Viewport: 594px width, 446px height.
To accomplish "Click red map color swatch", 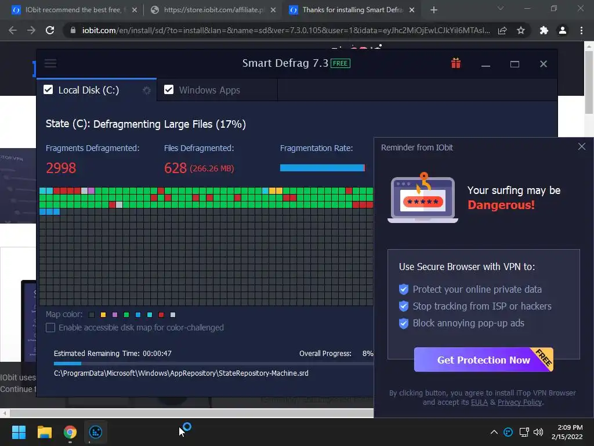I will point(161,315).
